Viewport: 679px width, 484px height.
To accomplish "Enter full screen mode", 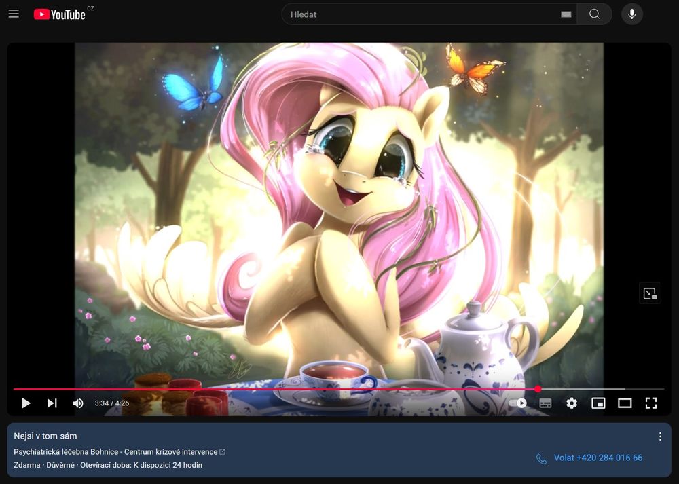I will tap(651, 403).
